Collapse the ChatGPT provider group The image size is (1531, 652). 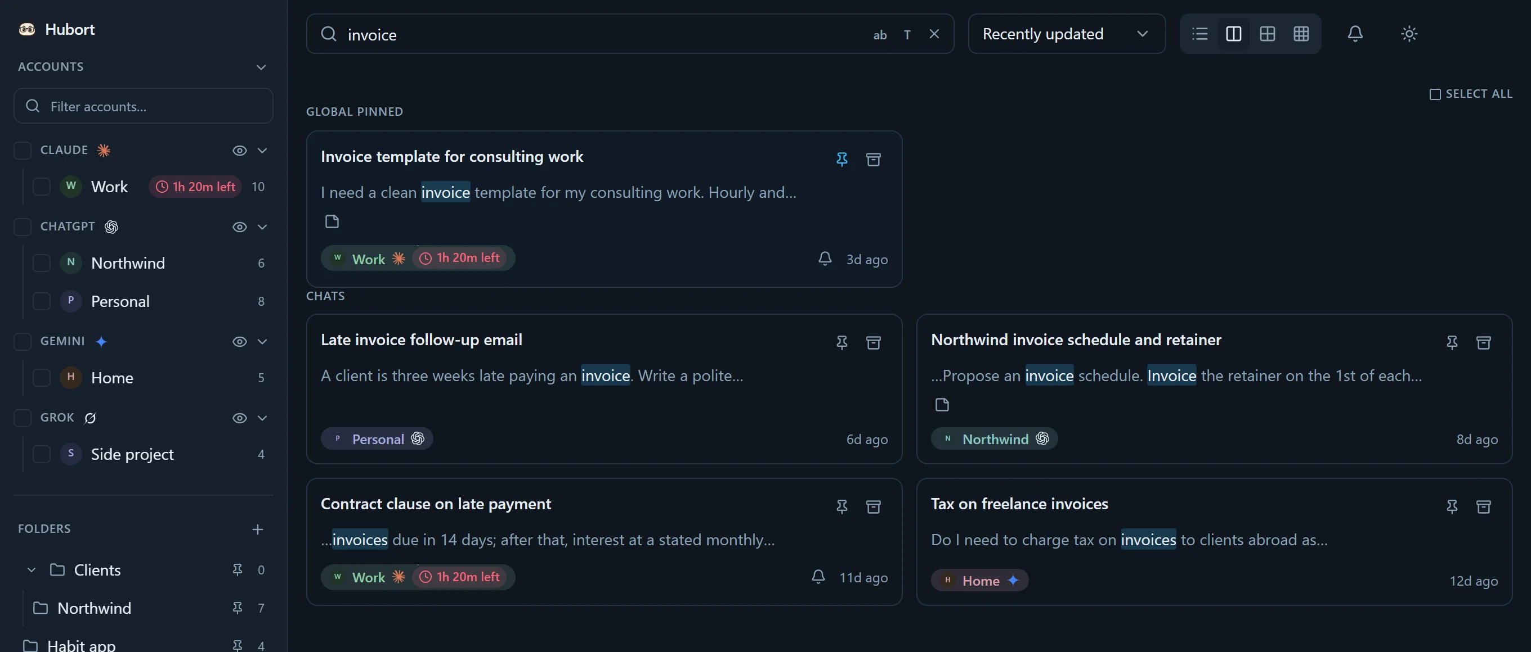point(262,227)
